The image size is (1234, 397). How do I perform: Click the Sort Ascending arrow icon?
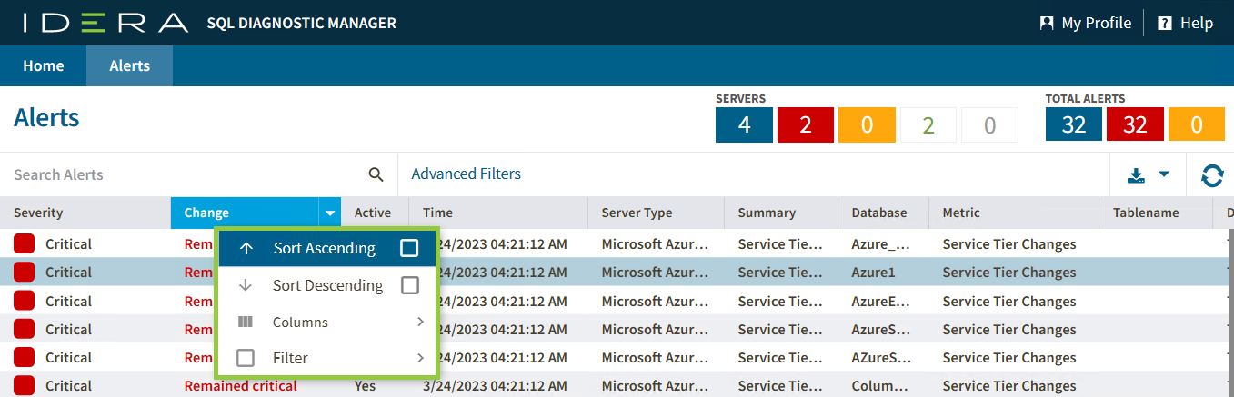coord(246,248)
